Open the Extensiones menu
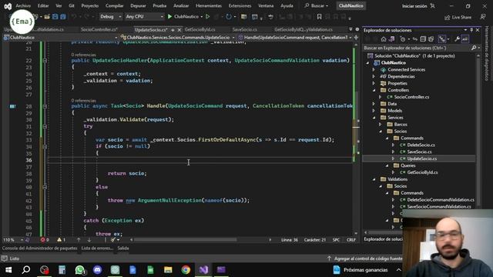The width and height of the screenshot is (493, 277). click(240, 6)
